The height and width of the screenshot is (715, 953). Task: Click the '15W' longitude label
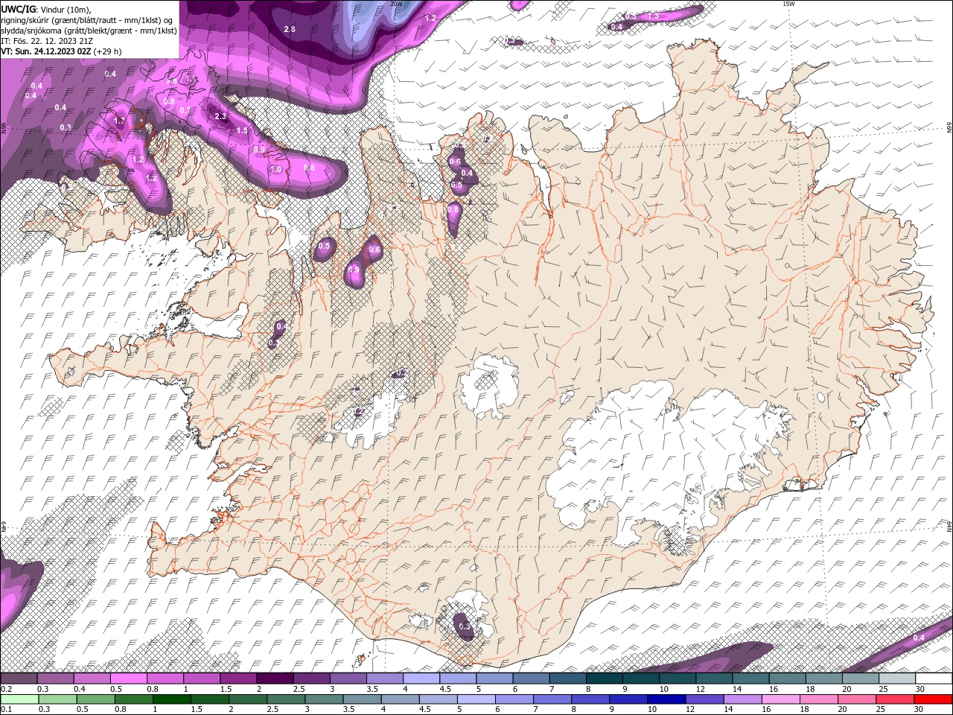789,4
